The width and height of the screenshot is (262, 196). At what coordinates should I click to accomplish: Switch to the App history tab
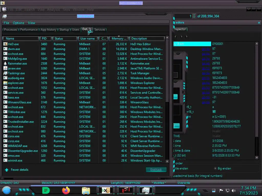pos(48,30)
